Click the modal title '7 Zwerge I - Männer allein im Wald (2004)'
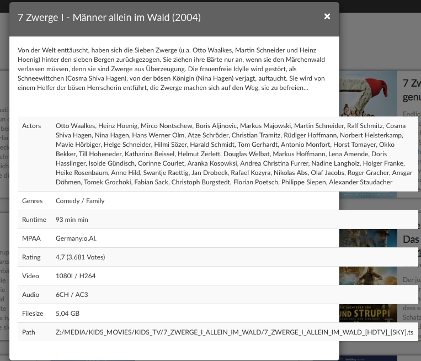 click(109, 18)
